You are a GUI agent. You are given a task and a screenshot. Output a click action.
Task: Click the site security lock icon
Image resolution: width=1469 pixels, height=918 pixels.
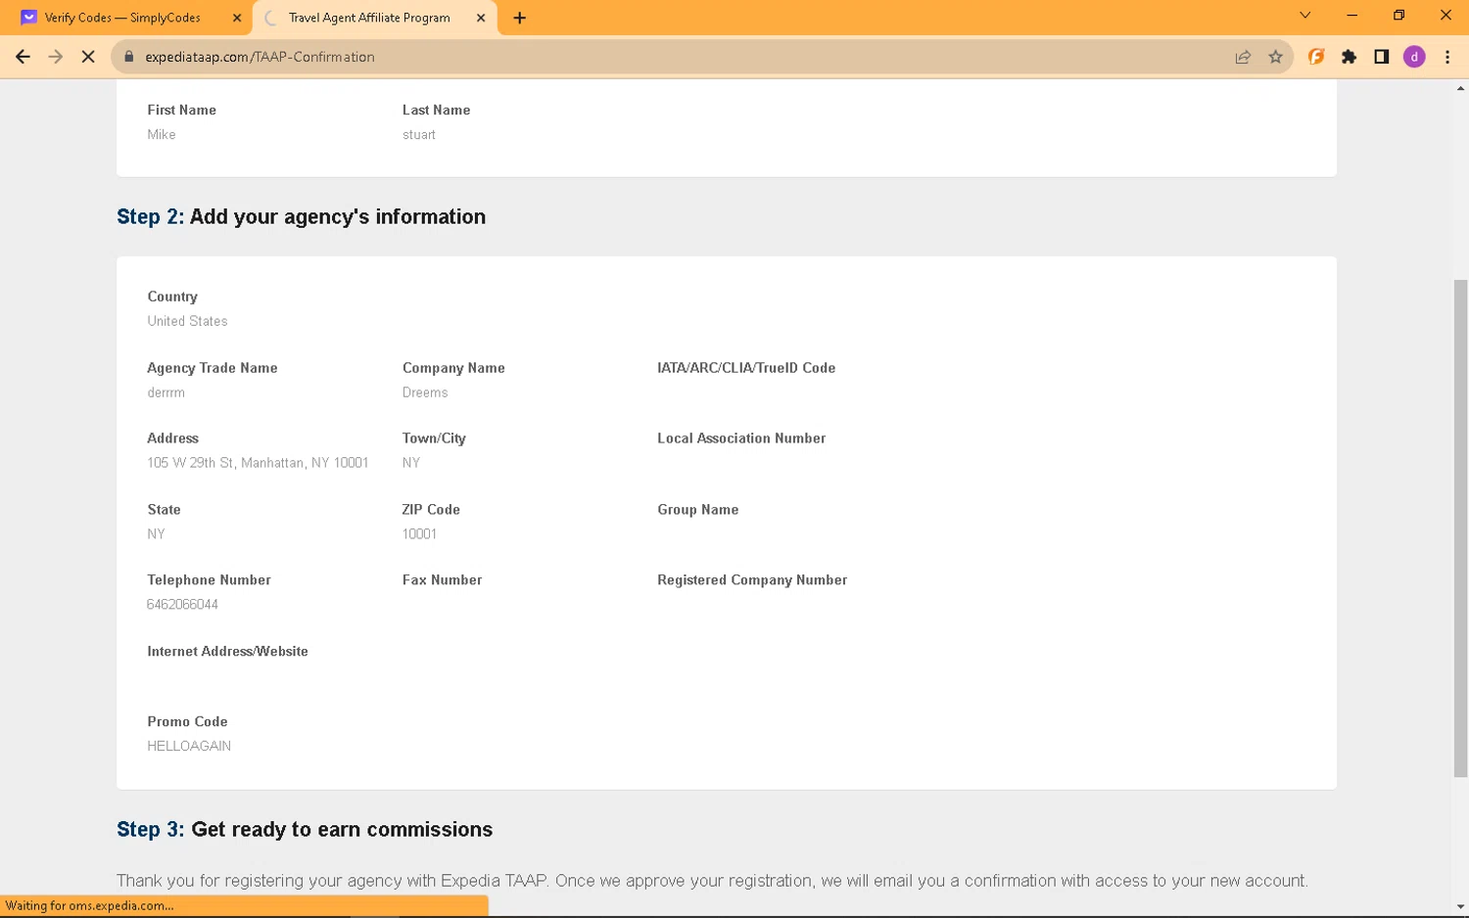128,57
